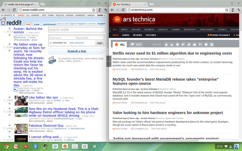Image resolution: width=242 pixels, height=151 pixels.
Task: Click the Dropbox shelf icon
Action: [x=55, y=146]
